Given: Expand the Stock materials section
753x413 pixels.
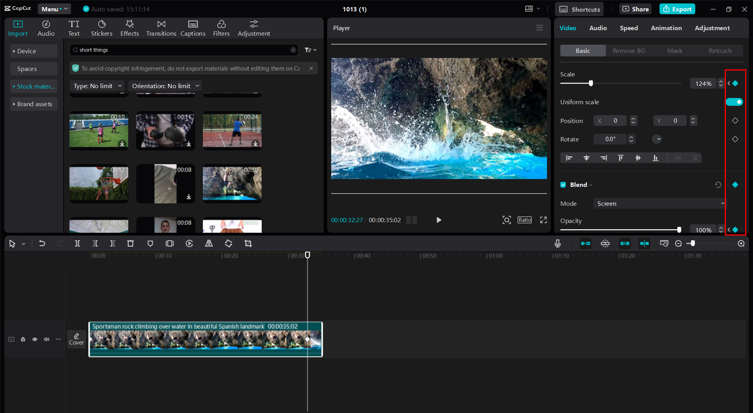Looking at the screenshot, I should coord(34,86).
